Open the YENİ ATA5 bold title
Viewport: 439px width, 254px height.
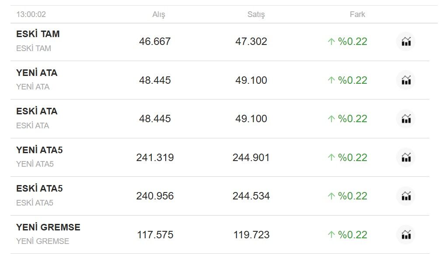[39, 150]
